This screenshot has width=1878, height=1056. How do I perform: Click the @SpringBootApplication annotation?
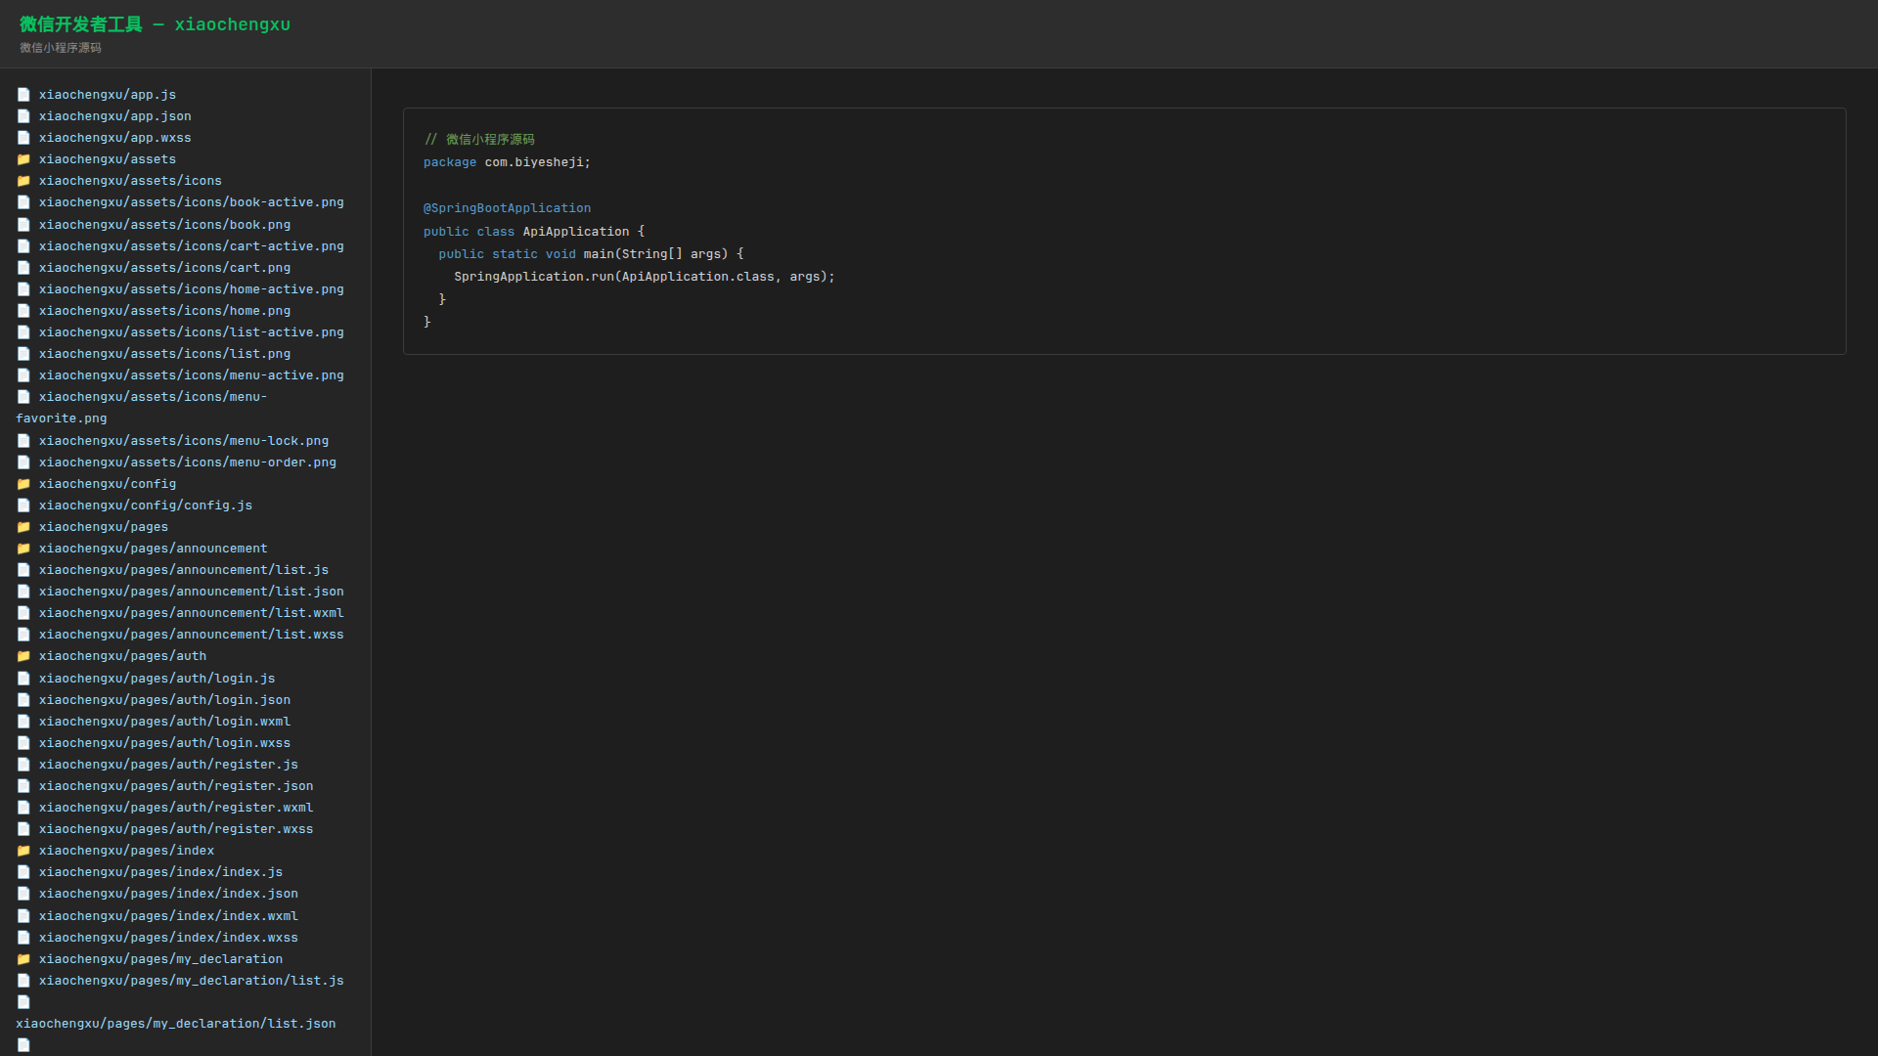(x=507, y=208)
